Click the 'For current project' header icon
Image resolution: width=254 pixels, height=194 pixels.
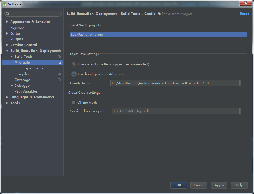tap(159, 14)
